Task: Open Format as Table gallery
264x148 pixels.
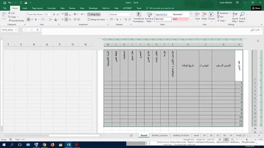Action: pos(149,17)
